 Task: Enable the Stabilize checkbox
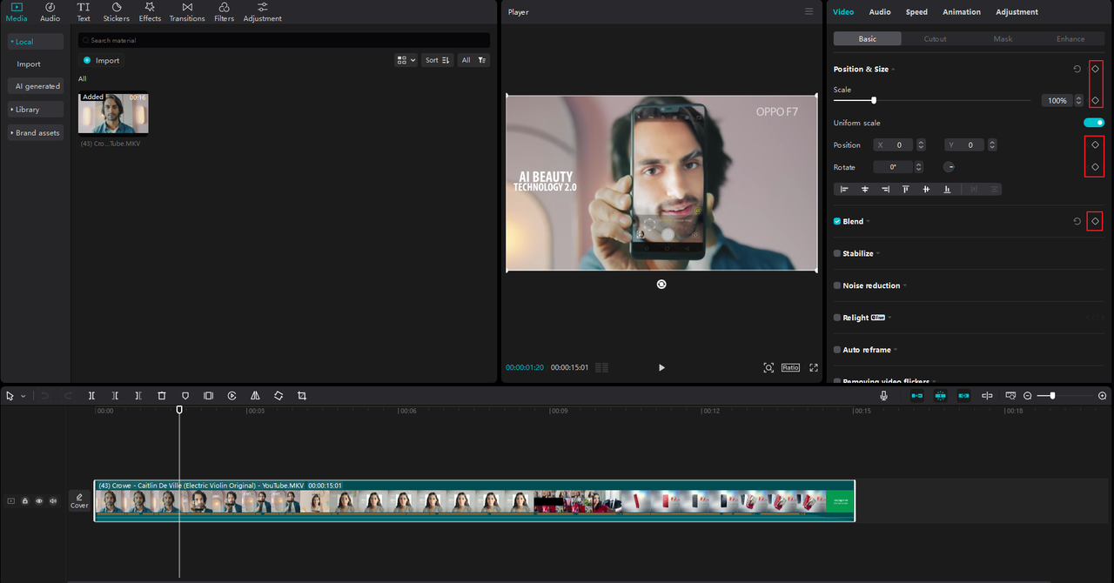click(x=837, y=254)
